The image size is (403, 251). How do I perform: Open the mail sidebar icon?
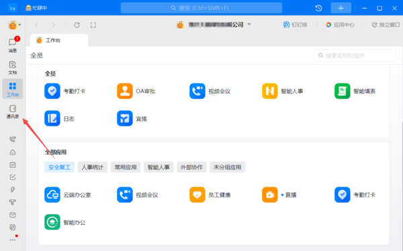click(x=13, y=215)
